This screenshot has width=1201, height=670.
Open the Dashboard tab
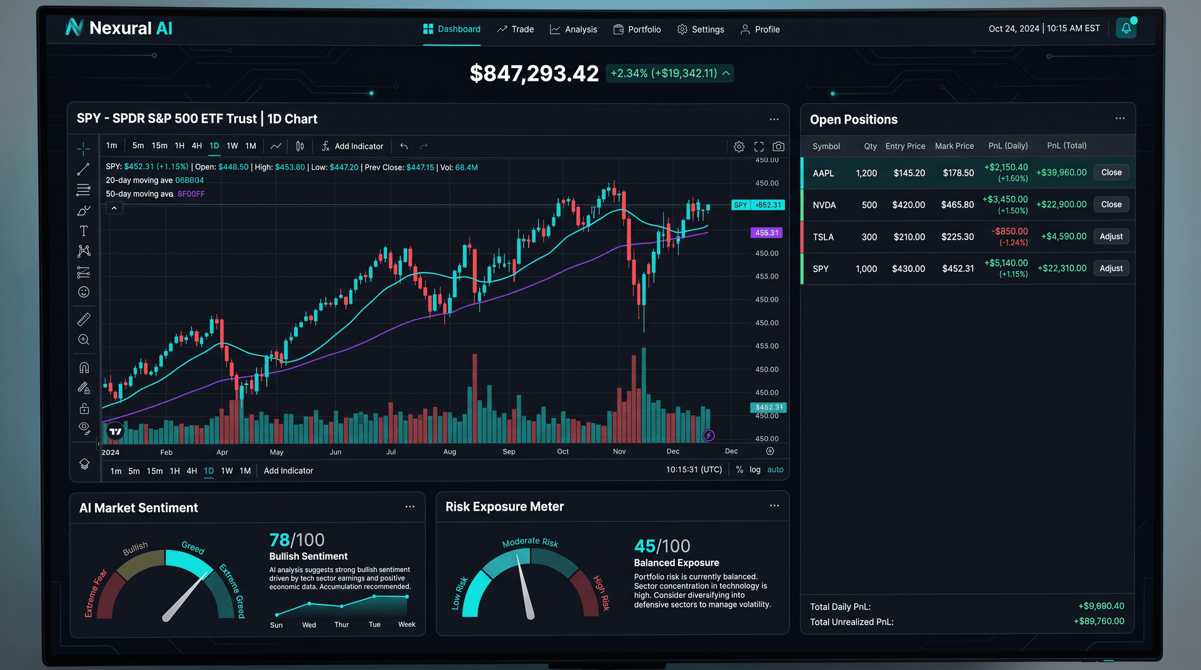click(452, 29)
